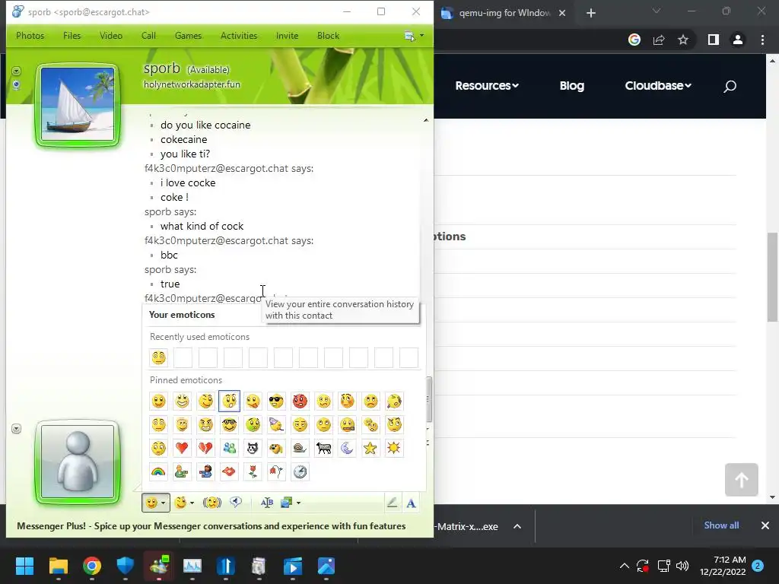
Task: Insert the winking smiley emoticon
Action: (205, 401)
